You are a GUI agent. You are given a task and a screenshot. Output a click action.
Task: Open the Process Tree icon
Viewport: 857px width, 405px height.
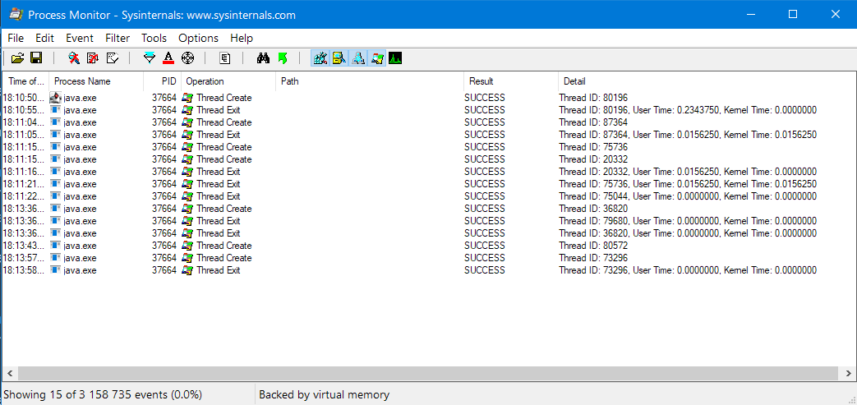point(224,58)
